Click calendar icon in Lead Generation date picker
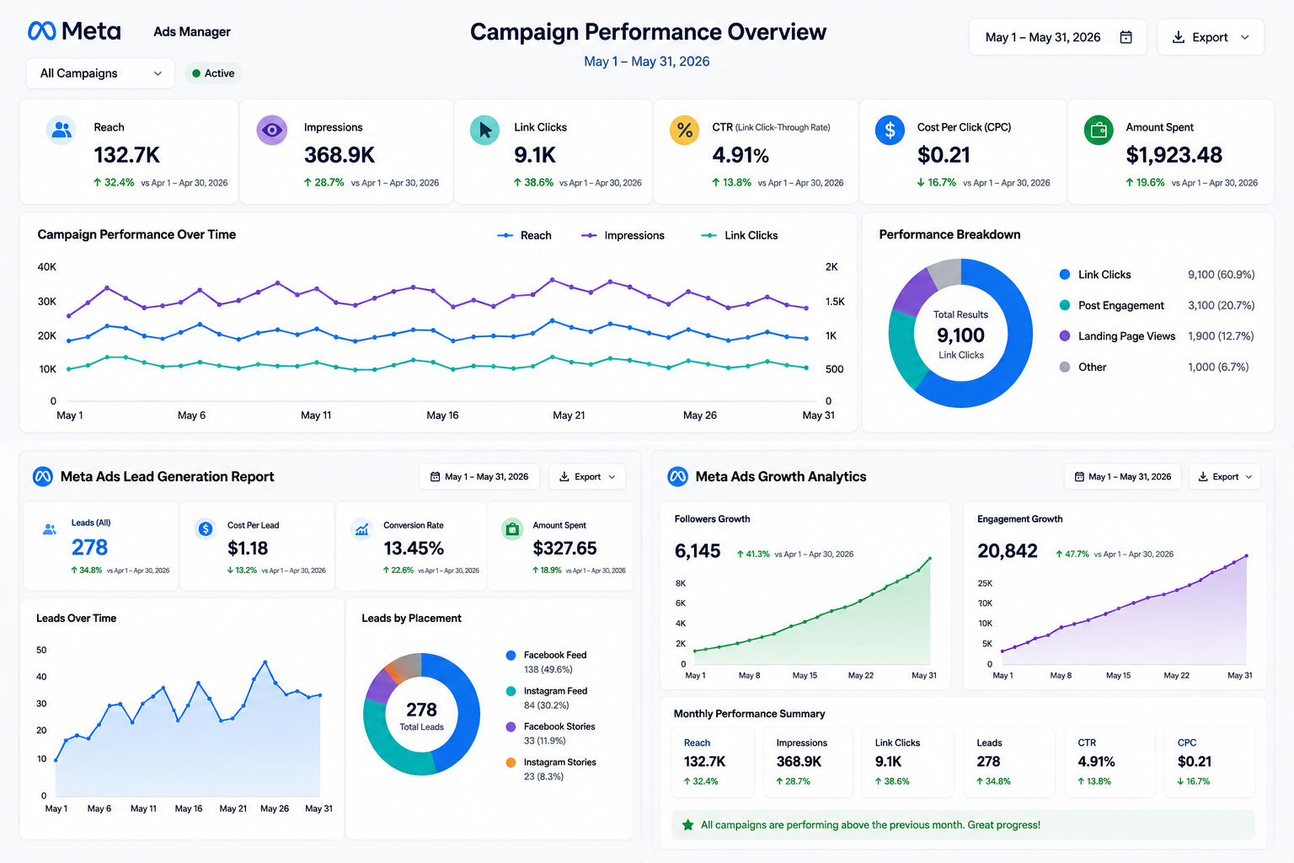 coord(436,477)
